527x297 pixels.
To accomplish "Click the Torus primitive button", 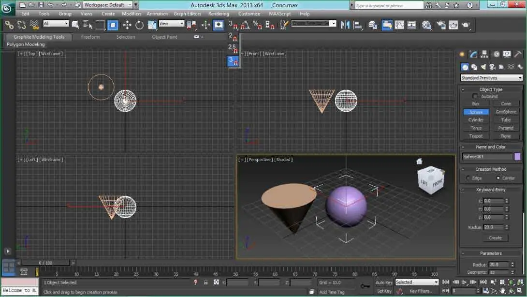I will 476,128.
